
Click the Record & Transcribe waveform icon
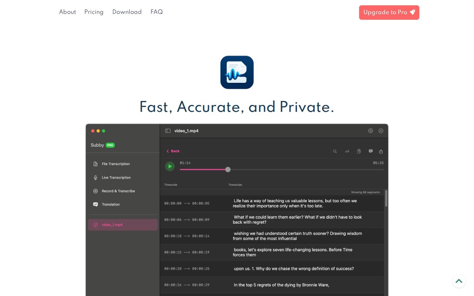tap(95, 191)
